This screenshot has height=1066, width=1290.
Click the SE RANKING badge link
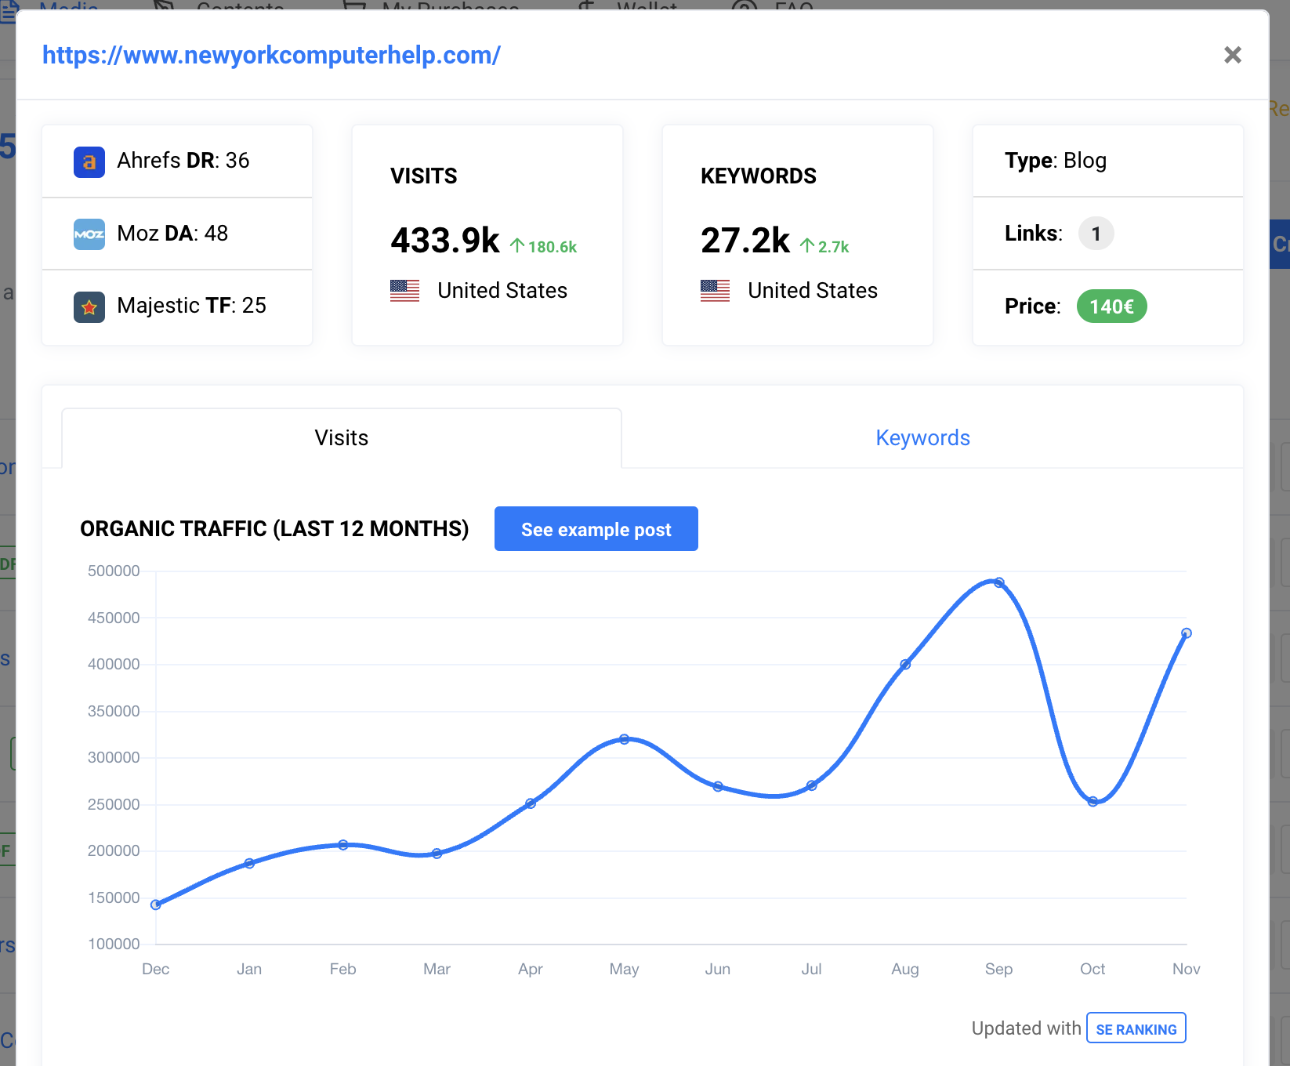[x=1136, y=1028]
